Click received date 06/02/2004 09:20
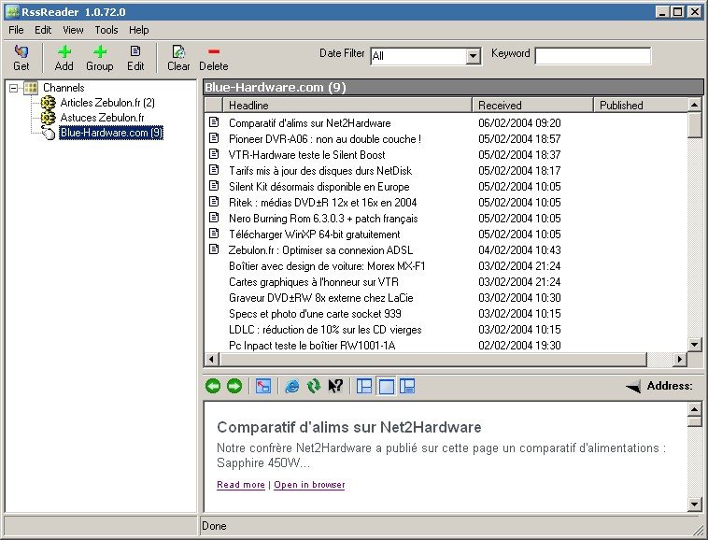Image resolution: width=708 pixels, height=540 pixels. click(x=519, y=122)
